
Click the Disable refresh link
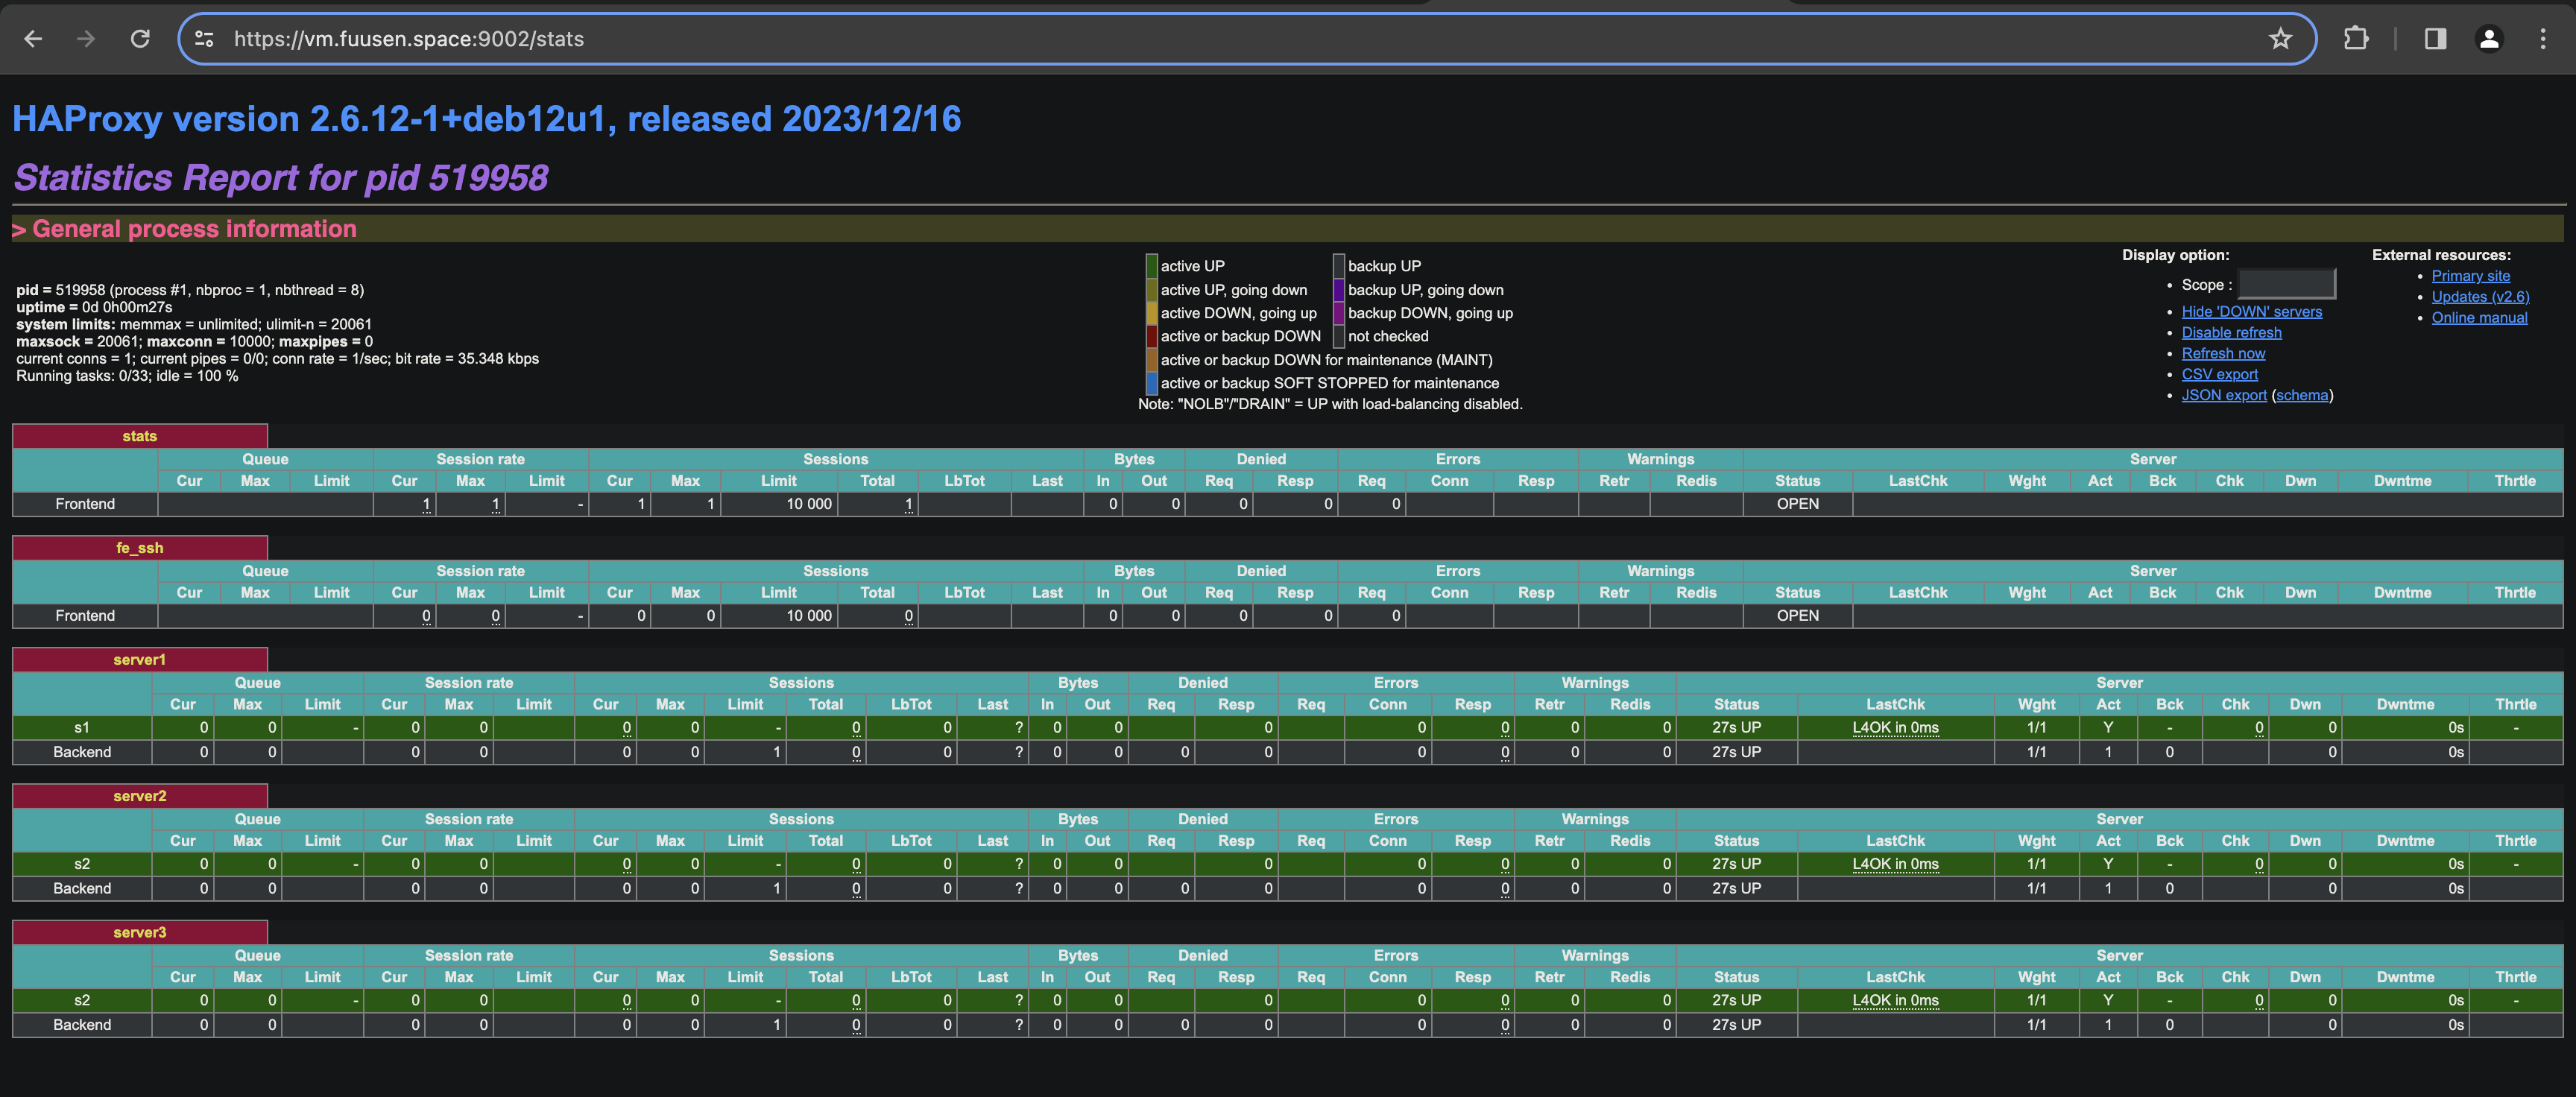click(2231, 333)
